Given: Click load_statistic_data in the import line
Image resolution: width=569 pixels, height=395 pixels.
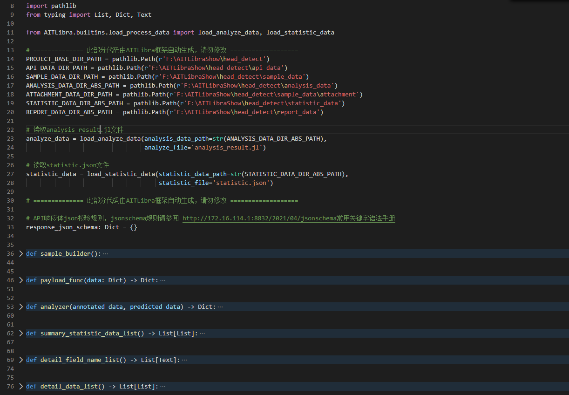Looking at the screenshot, I should (x=300, y=33).
